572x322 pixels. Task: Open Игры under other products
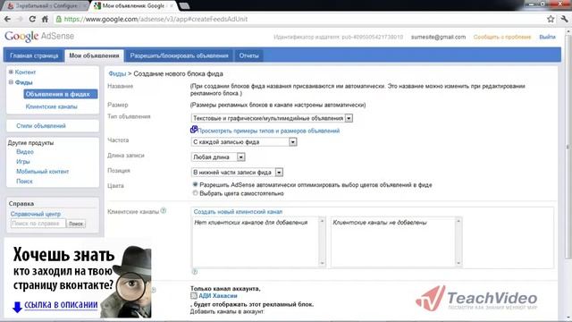pyautogui.click(x=23, y=161)
